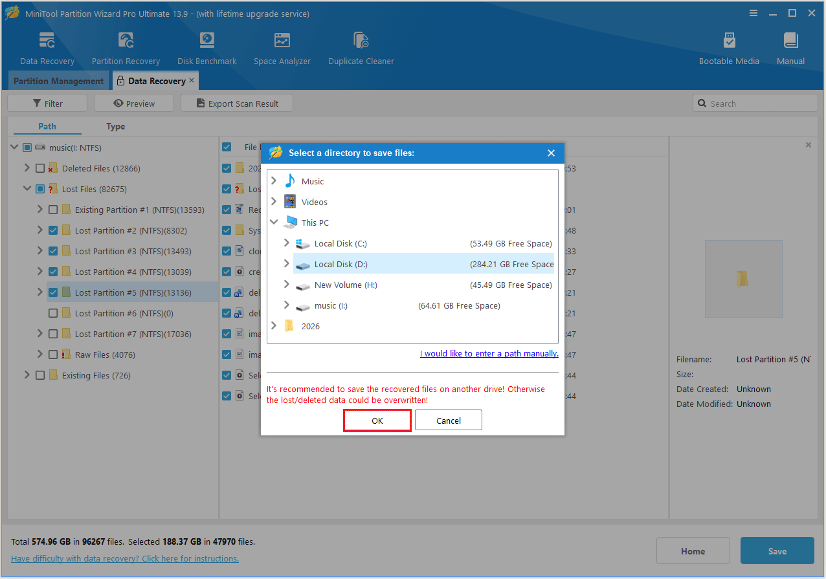Confirm directory with the OK button
The height and width of the screenshot is (579, 826).
(377, 421)
